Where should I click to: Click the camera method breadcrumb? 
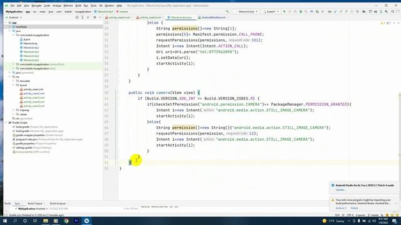point(122,11)
